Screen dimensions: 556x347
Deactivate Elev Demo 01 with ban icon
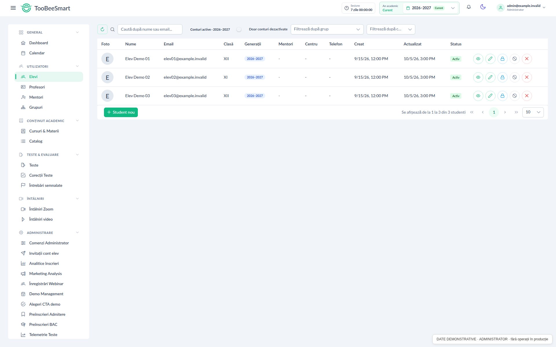click(x=515, y=59)
